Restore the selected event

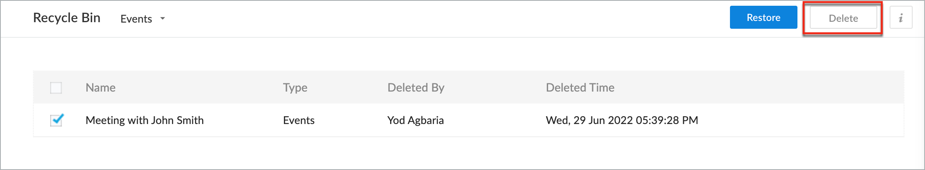[763, 18]
